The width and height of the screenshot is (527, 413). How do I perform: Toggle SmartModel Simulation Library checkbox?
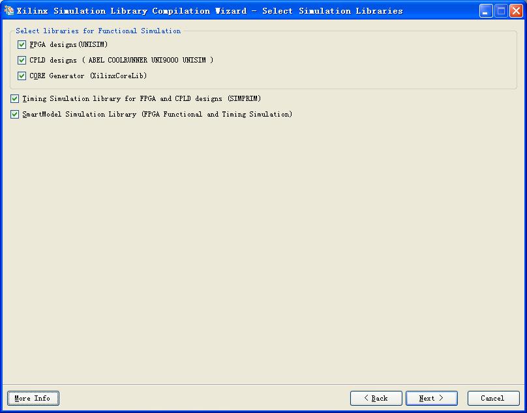tap(14, 115)
